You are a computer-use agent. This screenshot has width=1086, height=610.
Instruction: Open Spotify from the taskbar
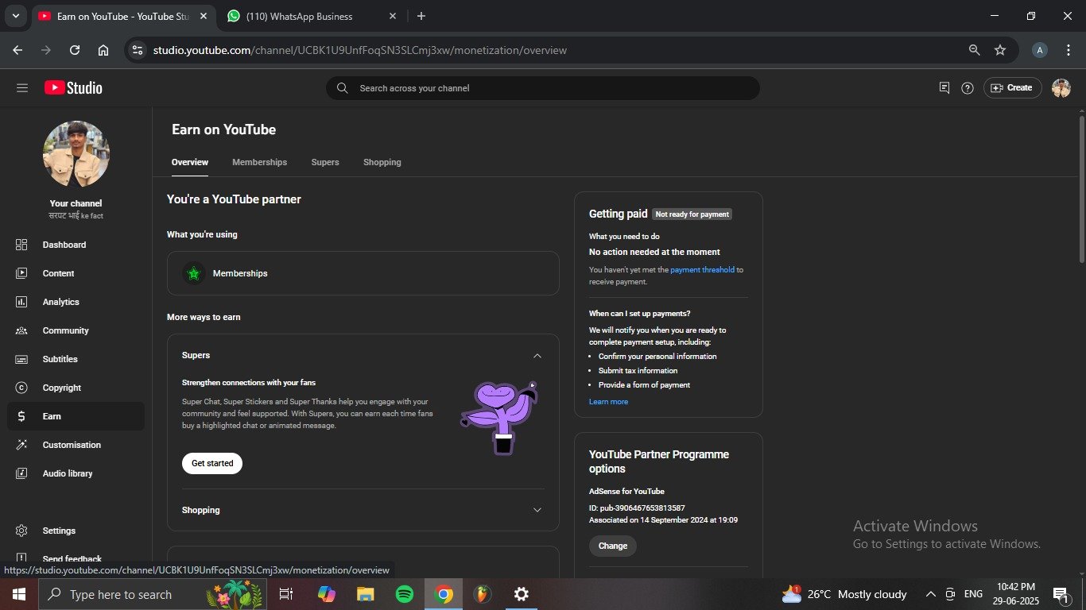tap(405, 594)
